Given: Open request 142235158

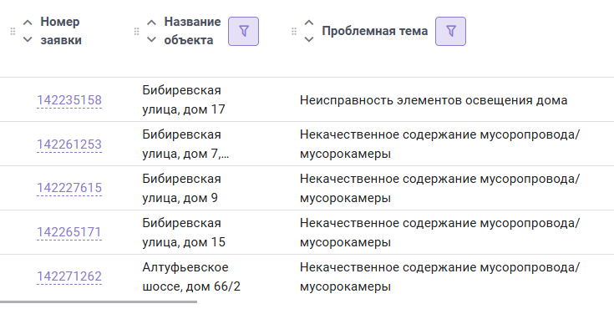Looking at the screenshot, I should (x=69, y=100).
